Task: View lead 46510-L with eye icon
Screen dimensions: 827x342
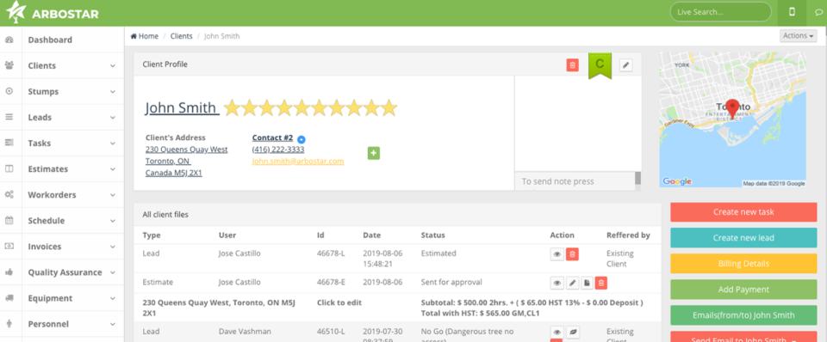Action: pyautogui.click(x=557, y=332)
